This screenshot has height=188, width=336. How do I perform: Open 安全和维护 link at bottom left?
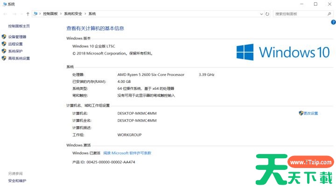click(17, 181)
